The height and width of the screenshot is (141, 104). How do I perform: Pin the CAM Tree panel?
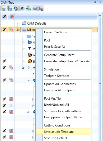95,3
